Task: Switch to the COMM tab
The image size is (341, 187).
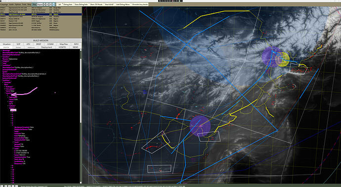Action: (50, 44)
